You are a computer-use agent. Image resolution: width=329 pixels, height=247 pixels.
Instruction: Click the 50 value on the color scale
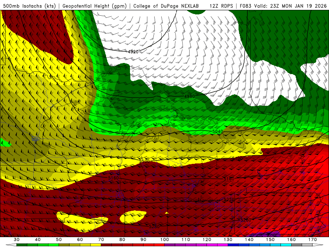pyautogui.click(x=59, y=240)
